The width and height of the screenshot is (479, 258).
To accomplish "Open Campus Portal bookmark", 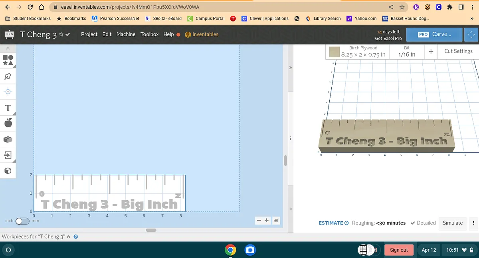I will pyautogui.click(x=206, y=18).
